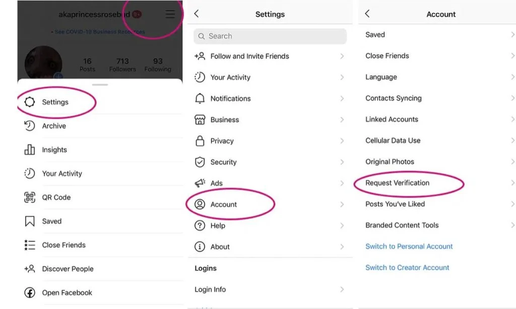Tap the Settings gear icon

tap(30, 102)
